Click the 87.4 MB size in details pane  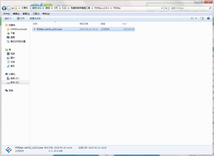[x=58, y=151]
